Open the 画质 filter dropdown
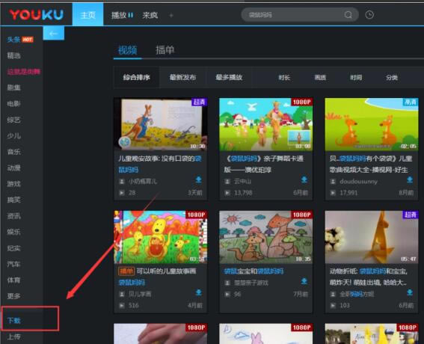This screenshot has width=424, height=344. 320,78
